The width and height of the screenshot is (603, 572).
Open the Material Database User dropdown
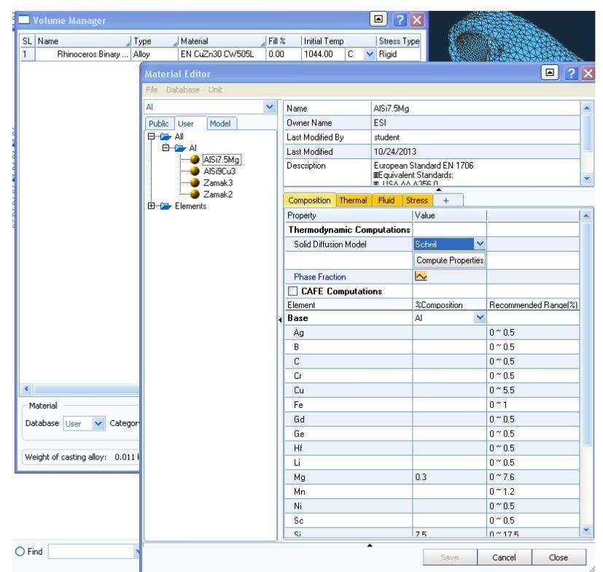click(x=98, y=423)
